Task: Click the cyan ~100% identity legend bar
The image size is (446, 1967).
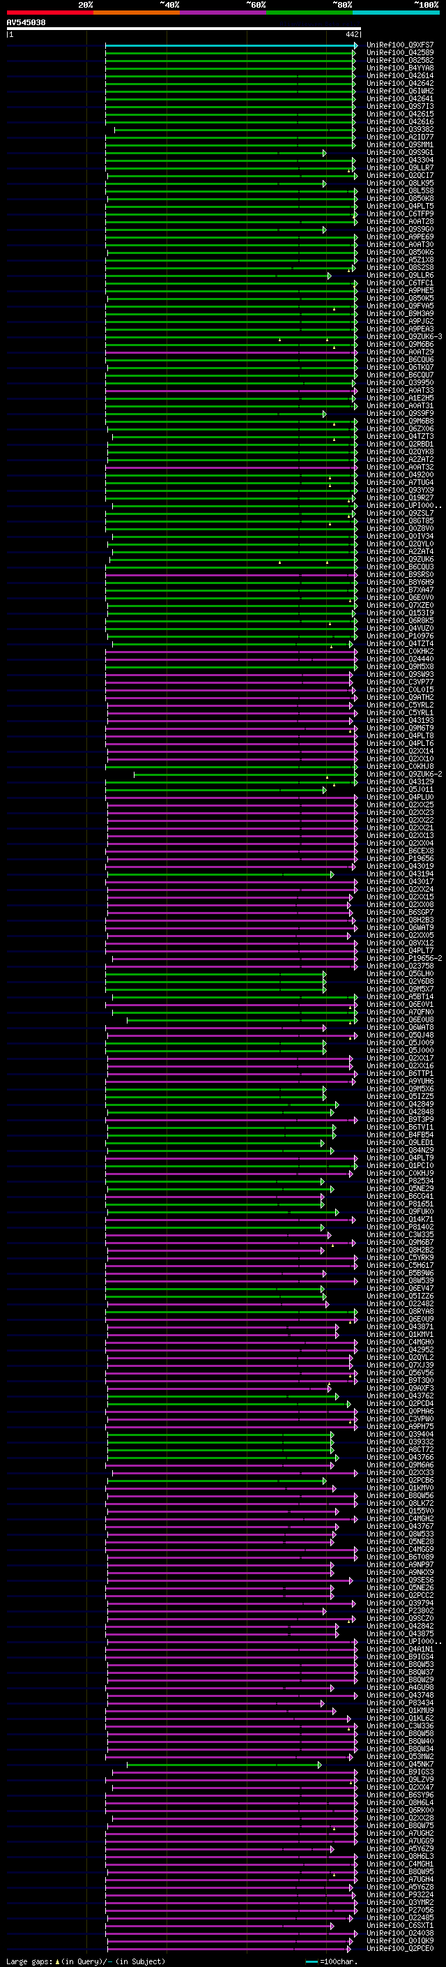Action: 396,13
